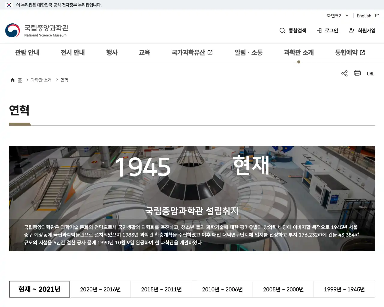The height and width of the screenshot is (307, 384).
Task: Click the external link icon beside 통합예약
Action: pyautogui.click(x=362, y=52)
